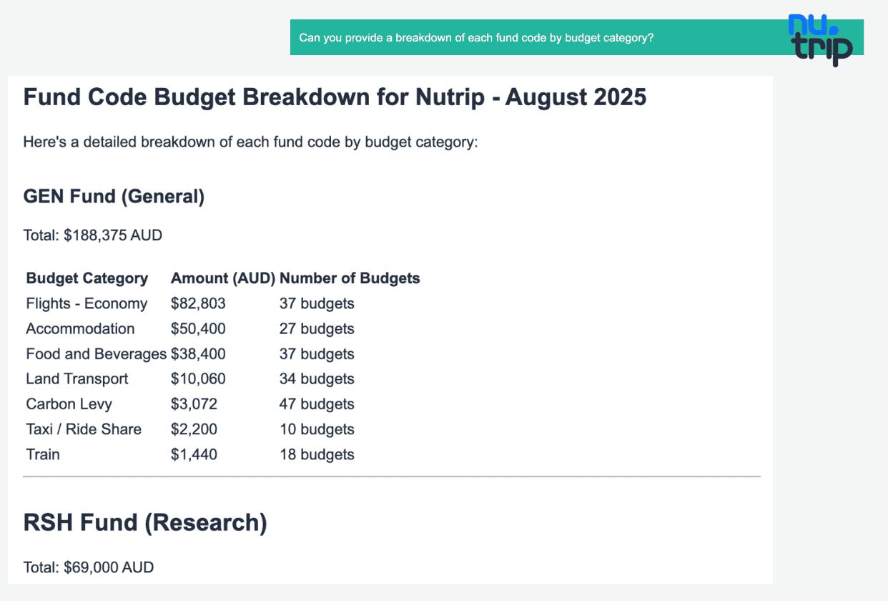Click the user question message bubble
Screen dimensions: 888x601
(576, 37)
